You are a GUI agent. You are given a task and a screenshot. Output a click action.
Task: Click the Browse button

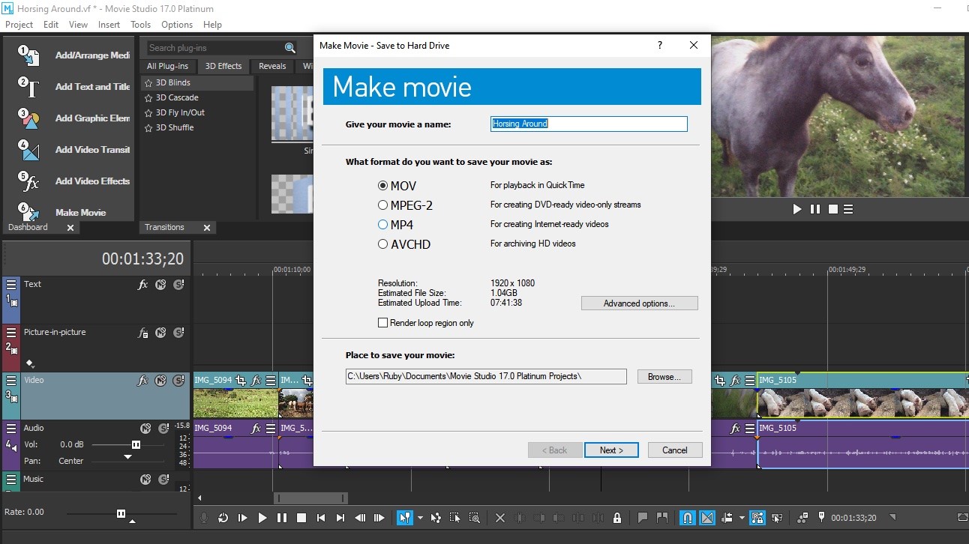(x=664, y=377)
